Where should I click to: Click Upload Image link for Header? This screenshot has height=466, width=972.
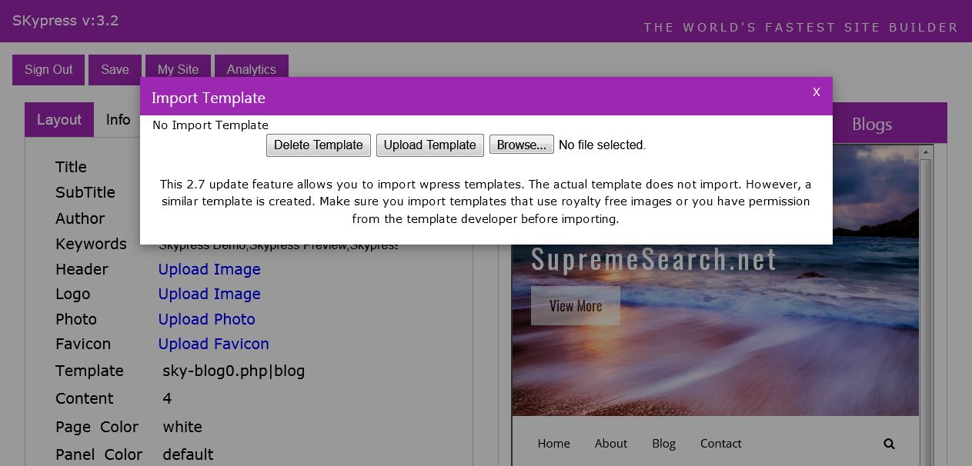(x=209, y=269)
